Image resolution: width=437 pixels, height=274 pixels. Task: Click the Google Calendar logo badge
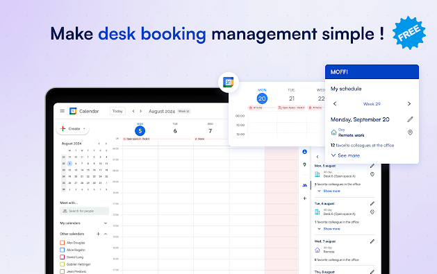point(229,83)
